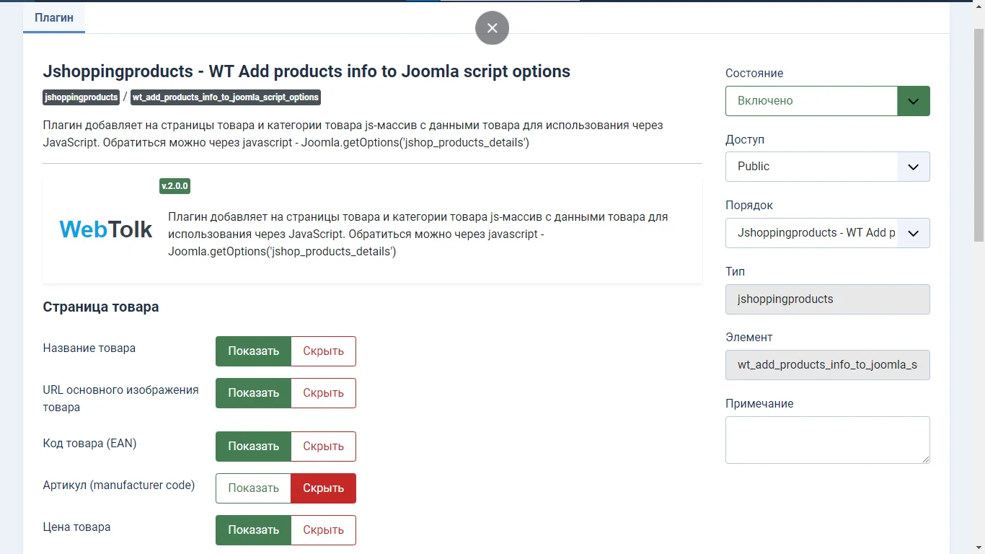Click the wt_add_products_info_to_joomla_script_options badge
The image size is (985, 554).
tap(225, 97)
